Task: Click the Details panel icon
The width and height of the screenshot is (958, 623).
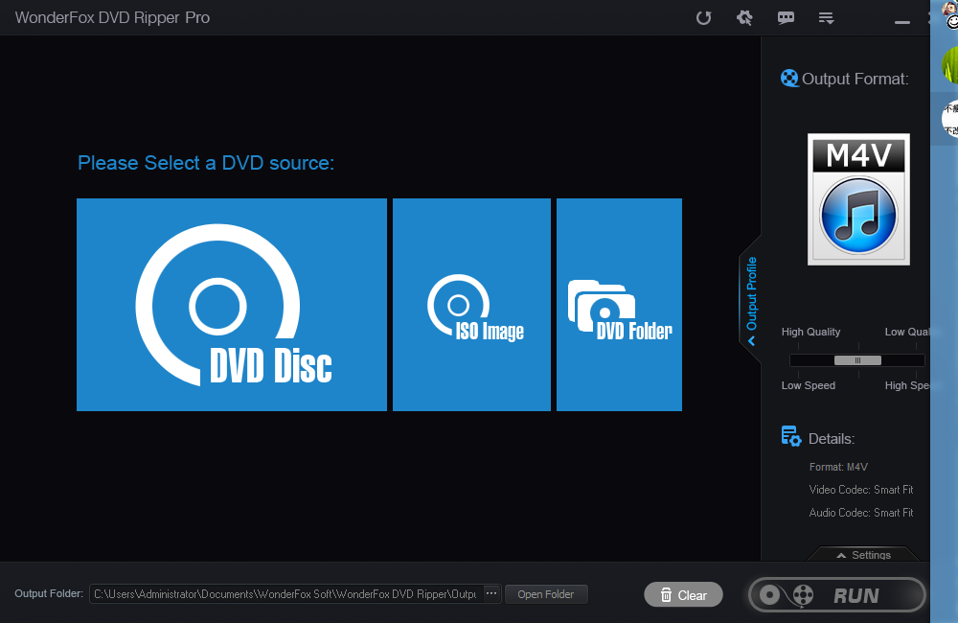Action: 790,436
